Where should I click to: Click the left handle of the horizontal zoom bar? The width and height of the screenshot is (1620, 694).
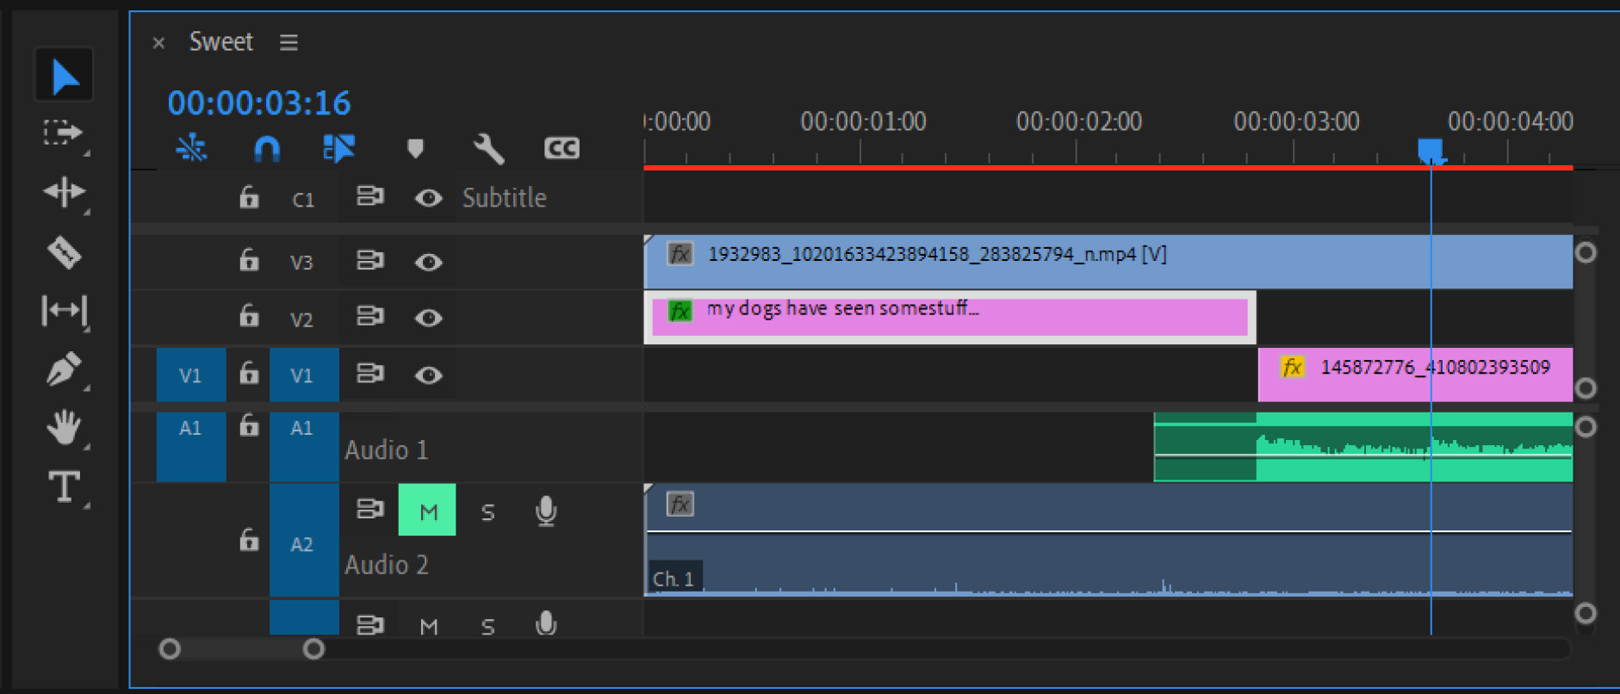[x=170, y=648]
